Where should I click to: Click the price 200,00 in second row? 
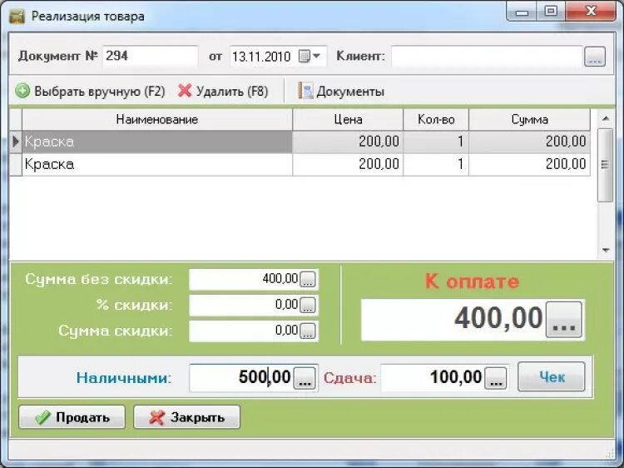click(x=348, y=165)
